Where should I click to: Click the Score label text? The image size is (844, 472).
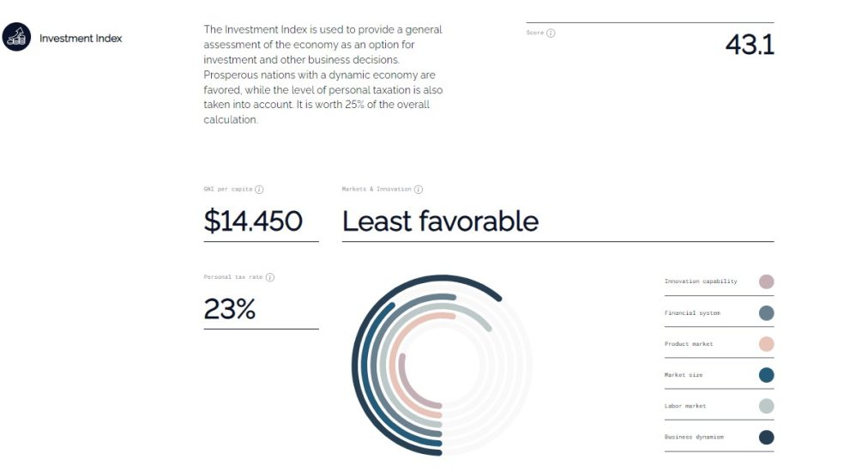pyautogui.click(x=534, y=33)
